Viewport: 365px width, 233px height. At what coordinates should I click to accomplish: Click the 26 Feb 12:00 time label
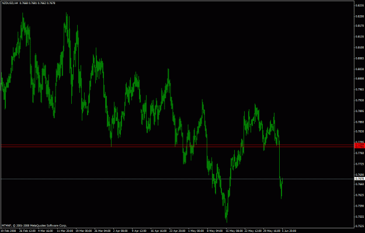(x=27, y=231)
